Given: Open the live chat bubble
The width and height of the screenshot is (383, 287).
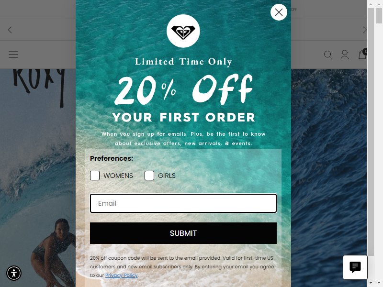Looking at the screenshot, I should [x=355, y=267].
